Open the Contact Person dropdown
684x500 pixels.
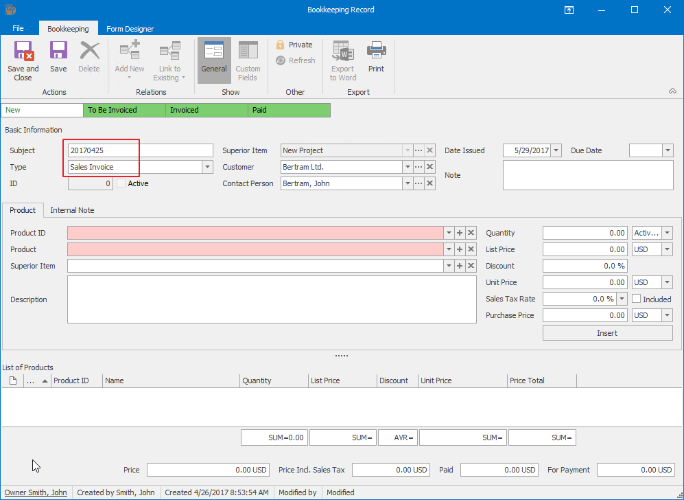[x=408, y=183]
